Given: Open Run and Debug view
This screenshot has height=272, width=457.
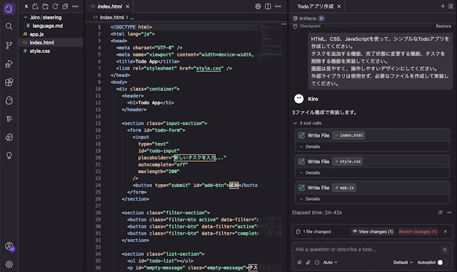Looking at the screenshot, I should point(9,64).
